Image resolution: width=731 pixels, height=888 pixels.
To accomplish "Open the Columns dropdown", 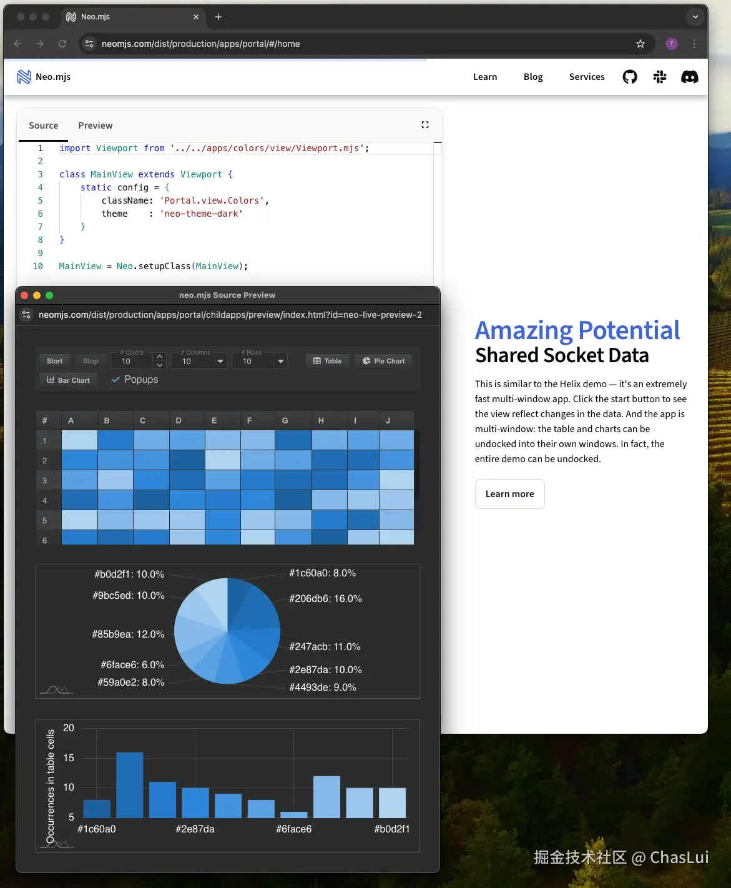I will click(x=220, y=361).
